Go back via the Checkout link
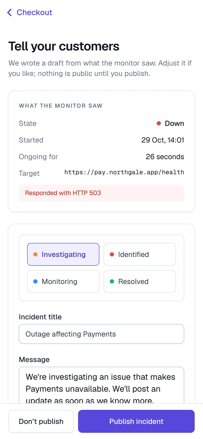203x439 pixels. pos(30,12)
